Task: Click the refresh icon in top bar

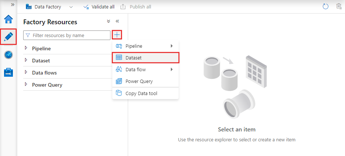Action: click(325, 7)
